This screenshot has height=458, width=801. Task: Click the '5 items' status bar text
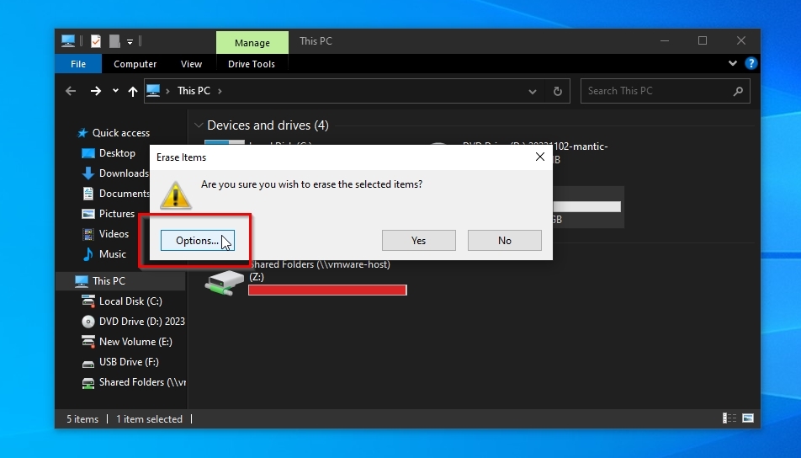[82, 419]
